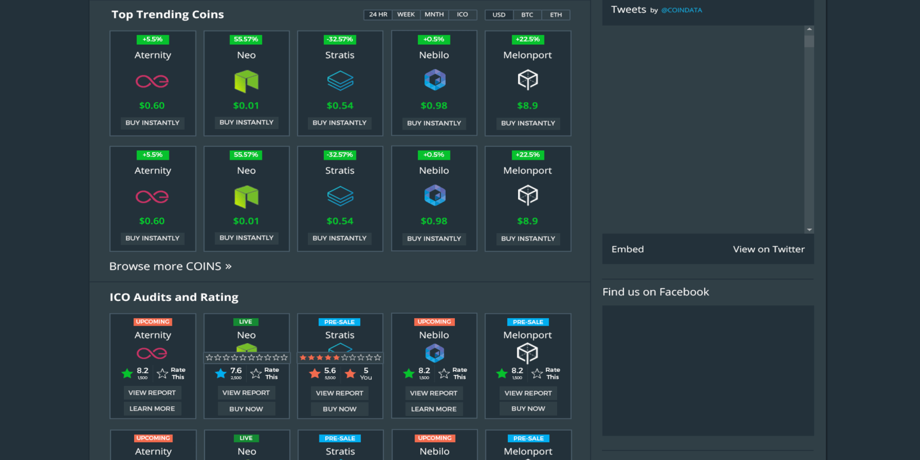Click the Aternity logo in second trending row
The image size is (920, 460).
152,196
